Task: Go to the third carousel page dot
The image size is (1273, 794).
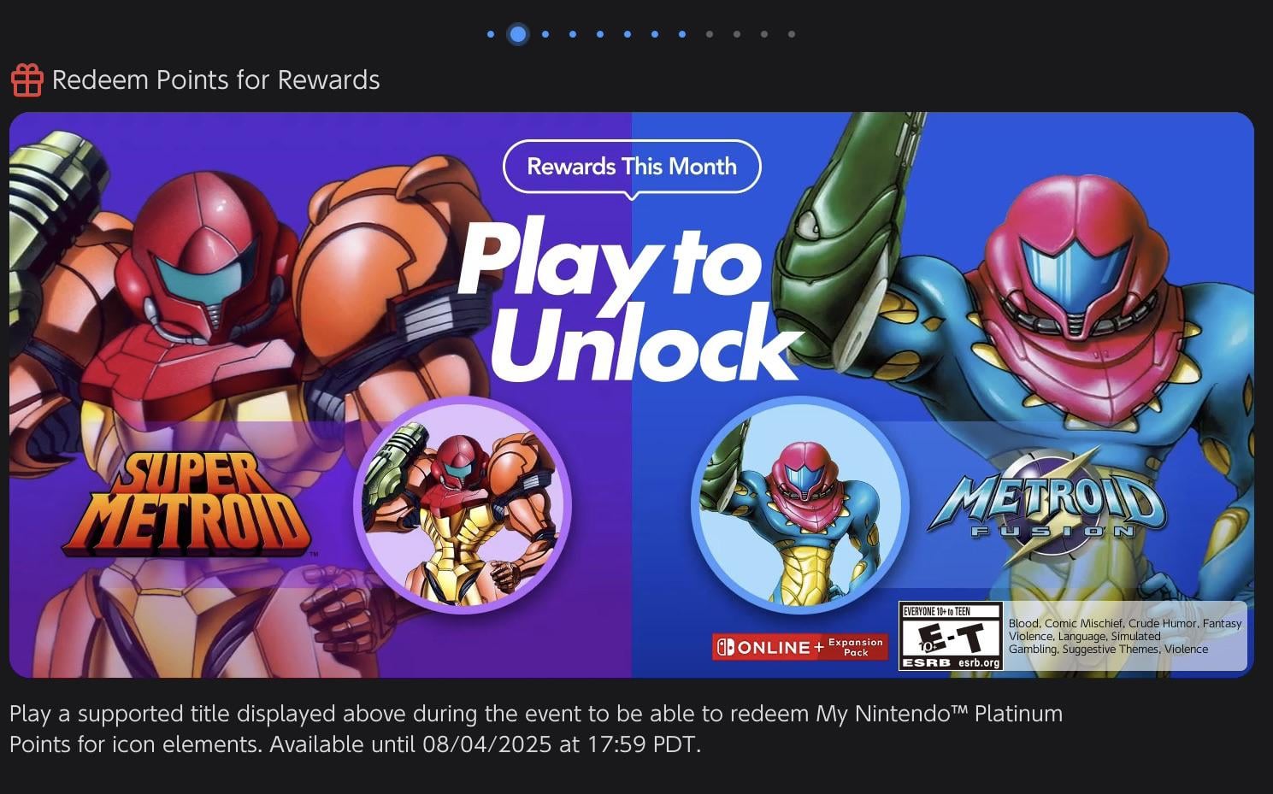Action: pos(545,34)
